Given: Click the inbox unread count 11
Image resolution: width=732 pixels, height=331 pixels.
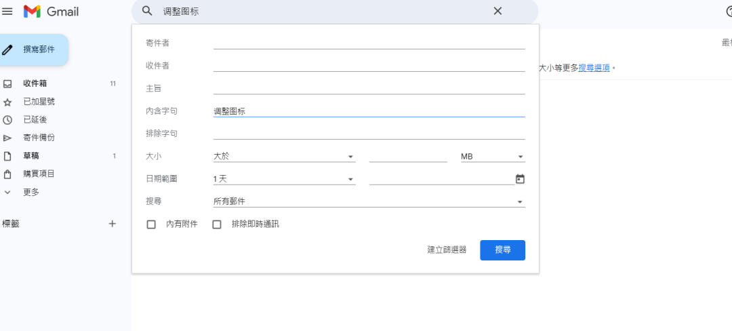Looking at the screenshot, I should pyautogui.click(x=113, y=84).
